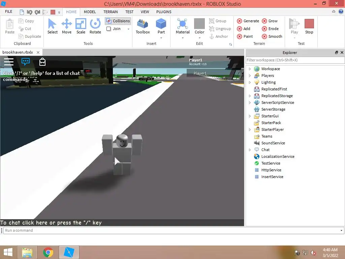The height and width of the screenshot is (259, 345).
Task: Redo action in quick access bar
Action: click(37, 12)
